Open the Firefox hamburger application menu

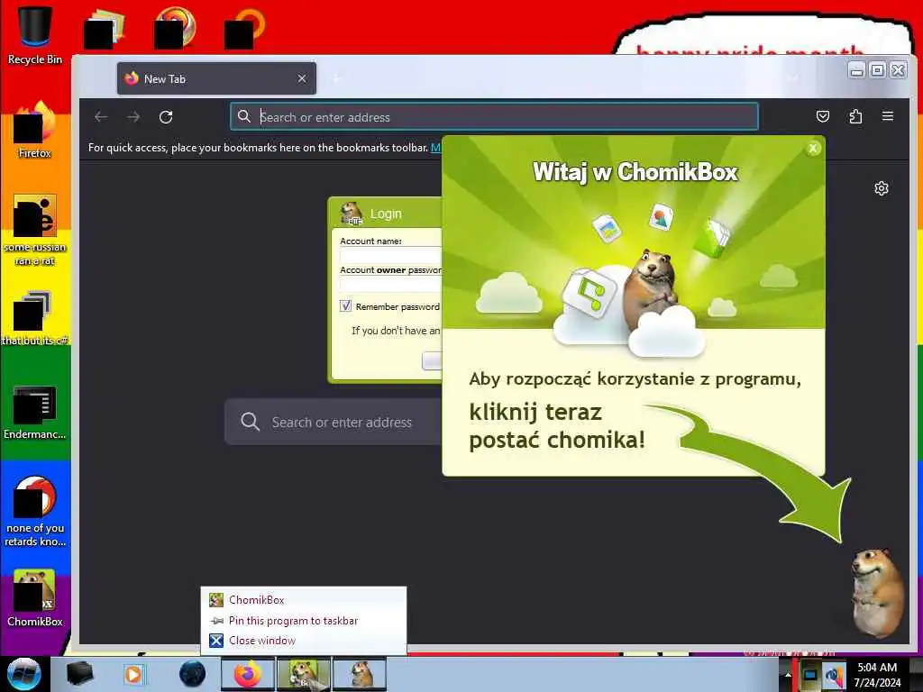click(x=888, y=116)
